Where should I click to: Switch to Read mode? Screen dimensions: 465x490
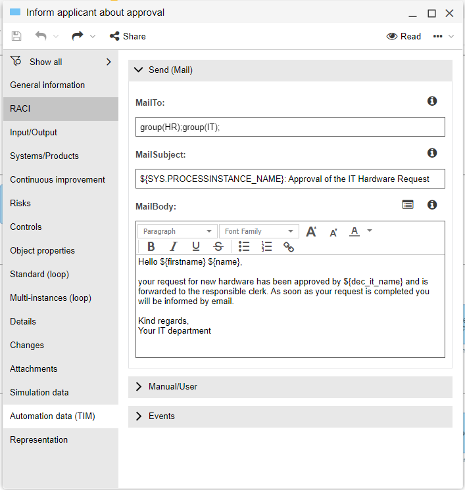[x=404, y=36]
